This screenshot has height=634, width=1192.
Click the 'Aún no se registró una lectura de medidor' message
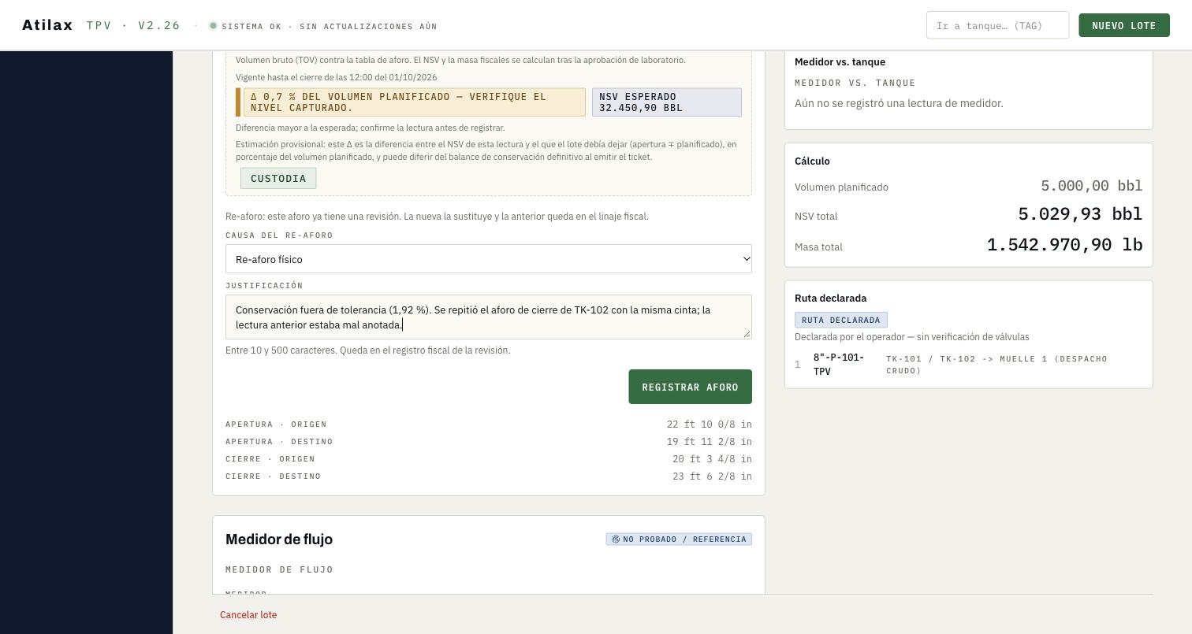click(899, 103)
